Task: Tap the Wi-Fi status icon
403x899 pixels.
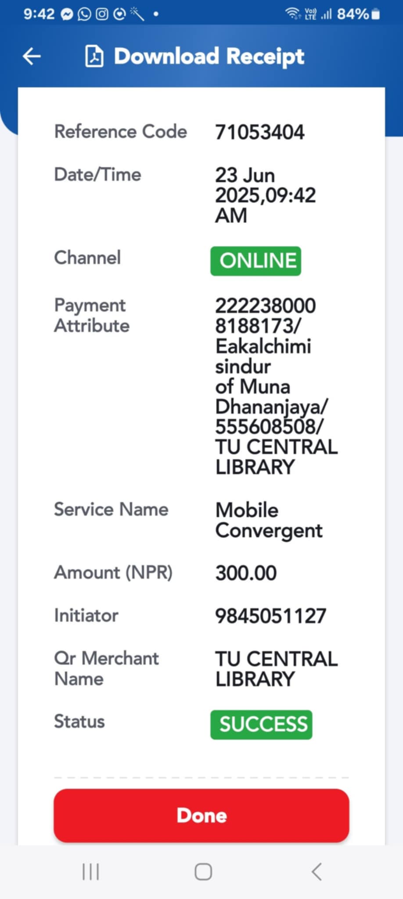Action: [293, 14]
